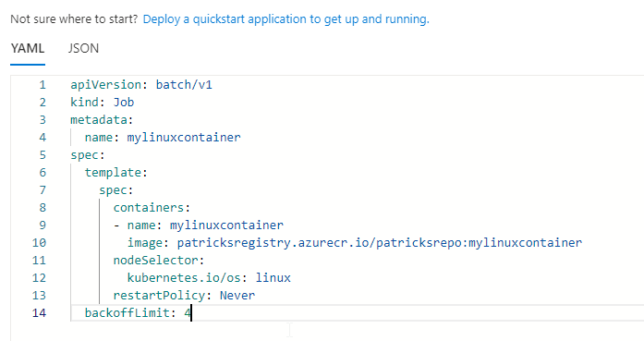Click the 'kind: Job' line
Viewport: 644px width, 341px height.
pyautogui.click(x=103, y=103)
